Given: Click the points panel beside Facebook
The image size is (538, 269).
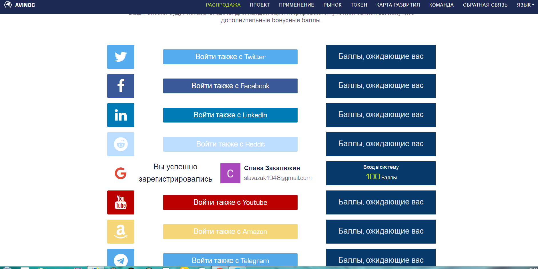Looking at the screenshot, I should (x=381, y=86).
